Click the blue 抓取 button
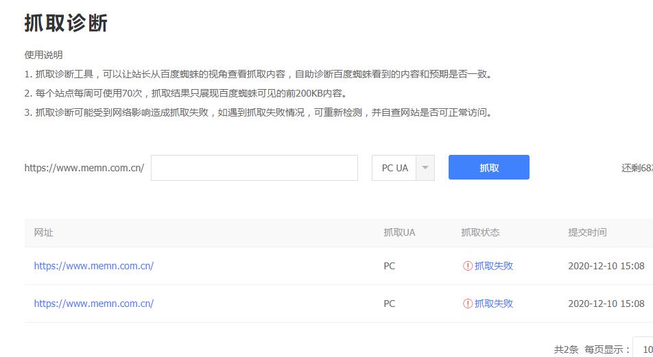 click(488, 167)
